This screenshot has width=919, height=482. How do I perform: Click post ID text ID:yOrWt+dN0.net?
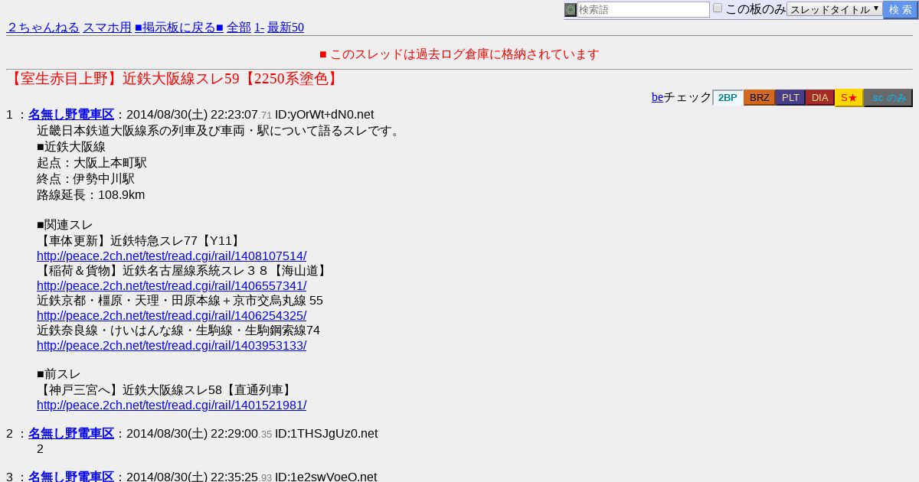pyautogui.click(x=324, y=115)
